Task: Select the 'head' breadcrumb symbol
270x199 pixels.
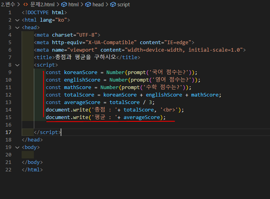Action: pyautogui.click(x=98, y=4)
